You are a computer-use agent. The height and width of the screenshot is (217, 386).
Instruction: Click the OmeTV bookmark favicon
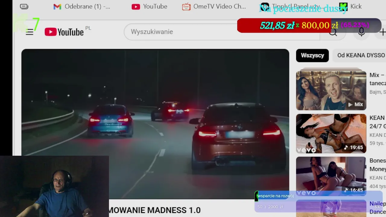click(x=186, y=7)
